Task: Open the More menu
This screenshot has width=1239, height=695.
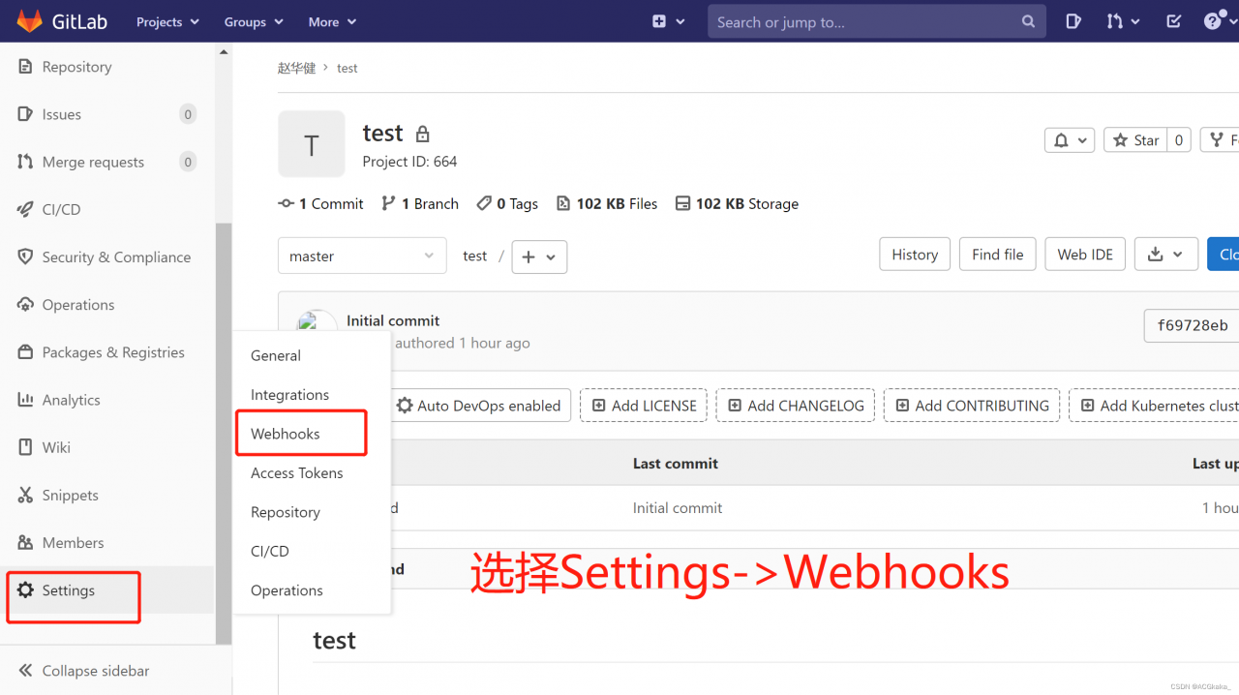Action: coord(332,21)
